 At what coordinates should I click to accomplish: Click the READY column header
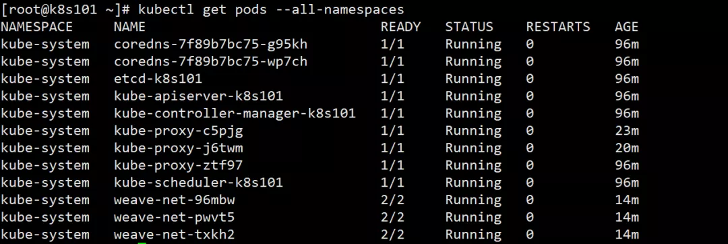pyautogui.click(x=400, y=27)
